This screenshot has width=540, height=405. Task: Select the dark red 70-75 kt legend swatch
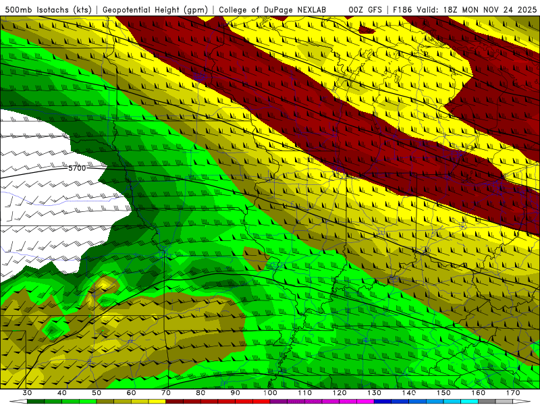pos(175,402)
